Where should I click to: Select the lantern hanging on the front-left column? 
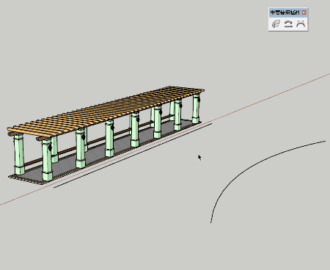[x=50, y=147]
